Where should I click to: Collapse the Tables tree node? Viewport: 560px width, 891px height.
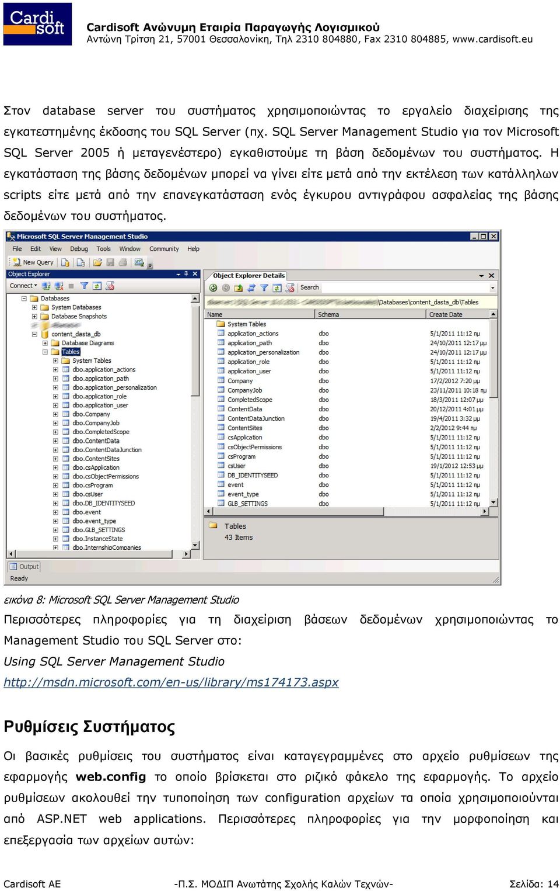tap(45, 352)
